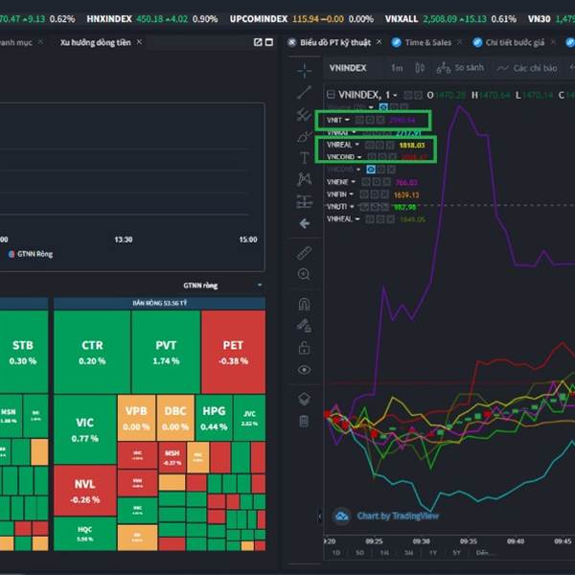This screenshot has width=575, height=575.
Task: Remove VNREAL series with its X icon
Action: tap(390, 145)
